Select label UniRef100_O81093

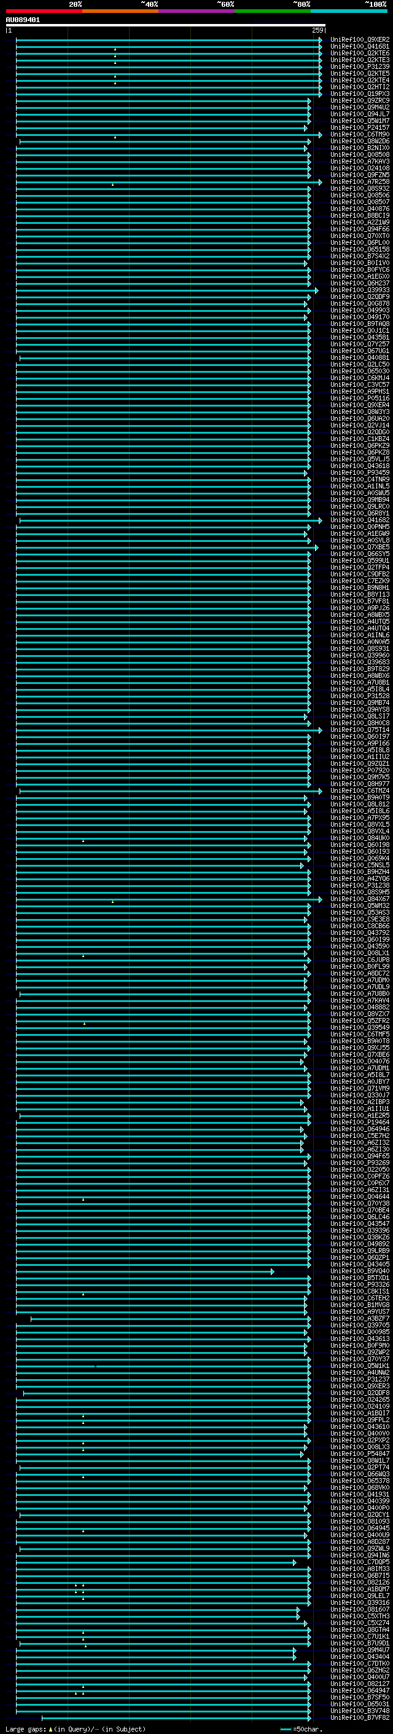360,1521
